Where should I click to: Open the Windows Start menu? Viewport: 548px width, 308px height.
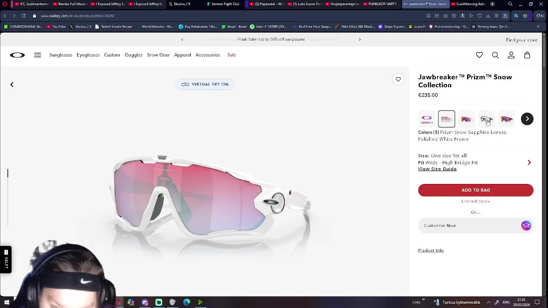click(6, 302)
